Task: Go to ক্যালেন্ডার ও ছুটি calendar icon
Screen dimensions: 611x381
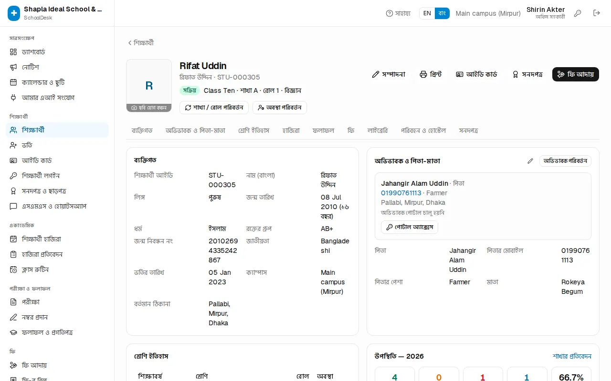Action: coord(13,82)
